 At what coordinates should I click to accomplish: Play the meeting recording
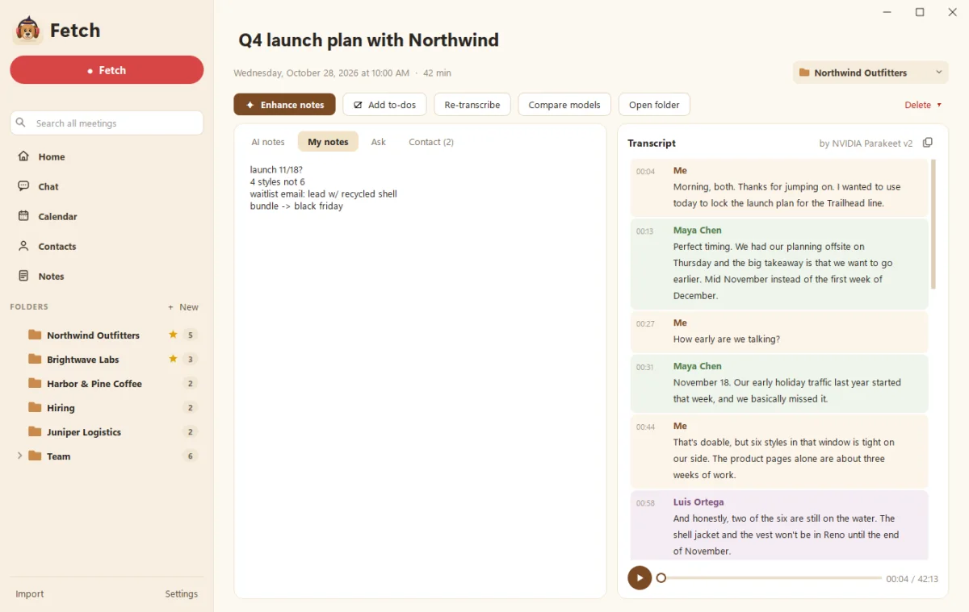[640, 577]
